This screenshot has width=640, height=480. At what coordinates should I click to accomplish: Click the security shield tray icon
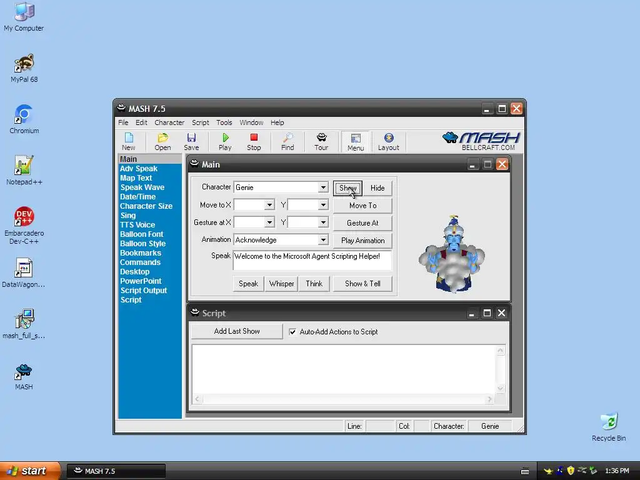[571, 471]
